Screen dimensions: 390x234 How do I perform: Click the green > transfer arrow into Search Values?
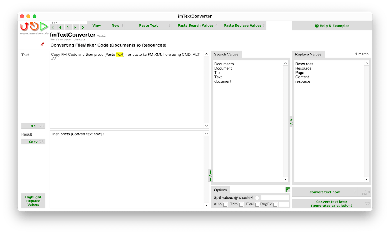click(291, 120)
